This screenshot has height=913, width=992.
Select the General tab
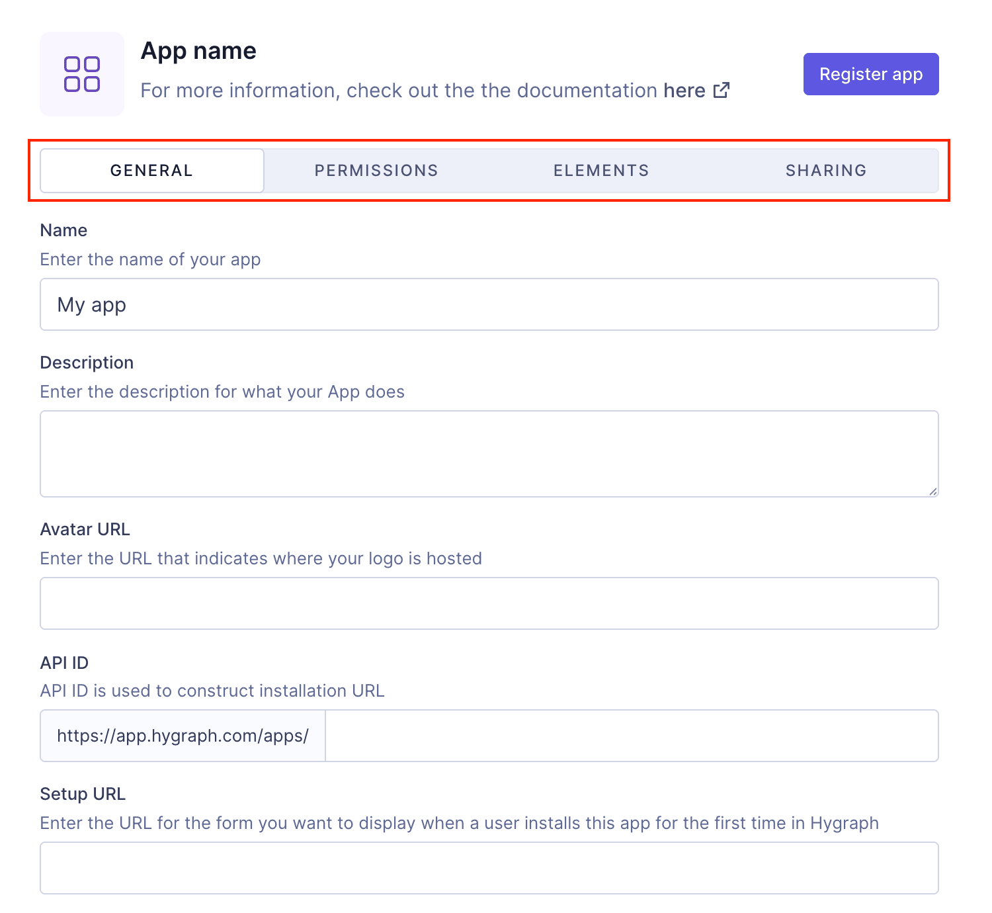151,170
